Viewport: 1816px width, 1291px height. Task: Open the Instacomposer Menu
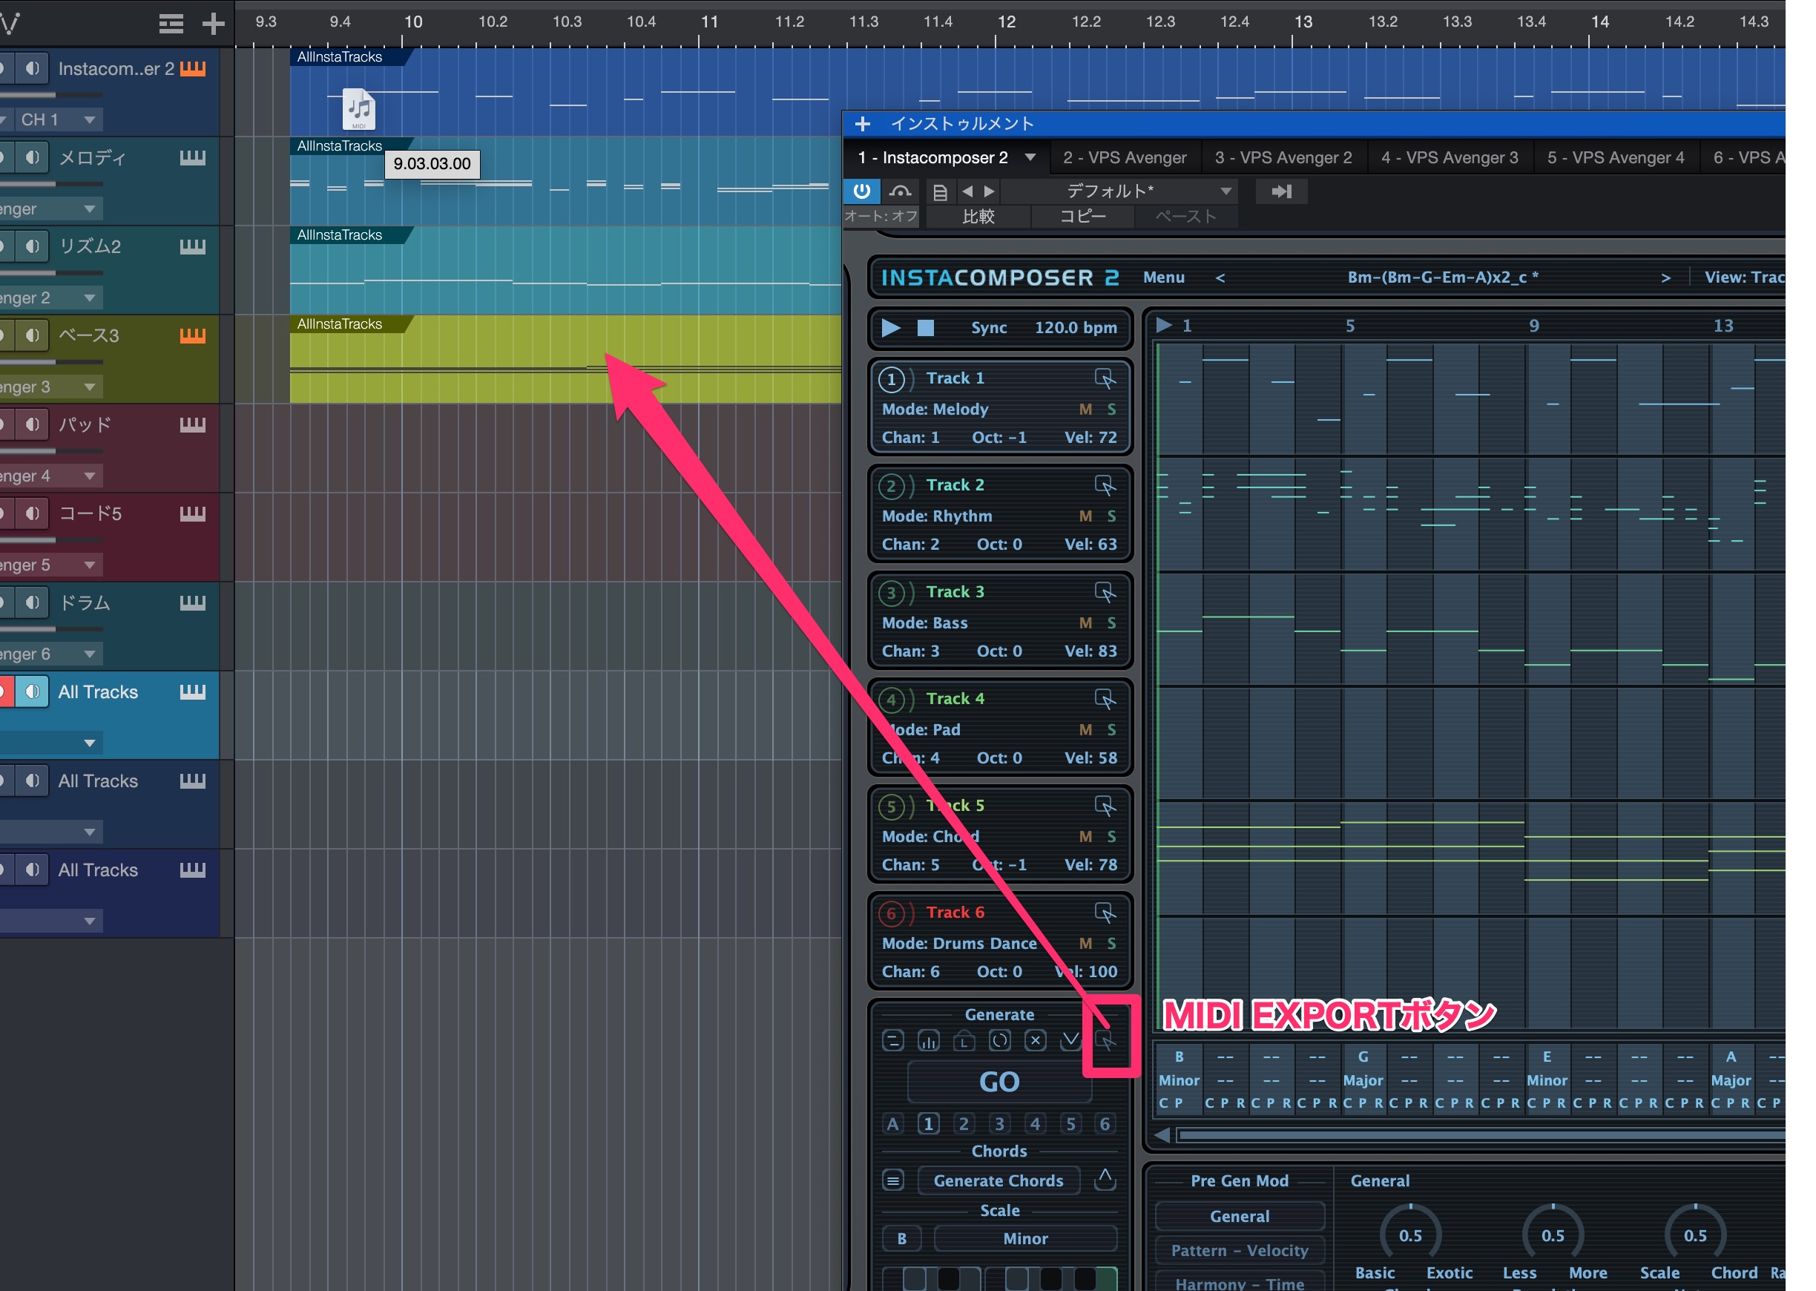tap(1163, 277)
